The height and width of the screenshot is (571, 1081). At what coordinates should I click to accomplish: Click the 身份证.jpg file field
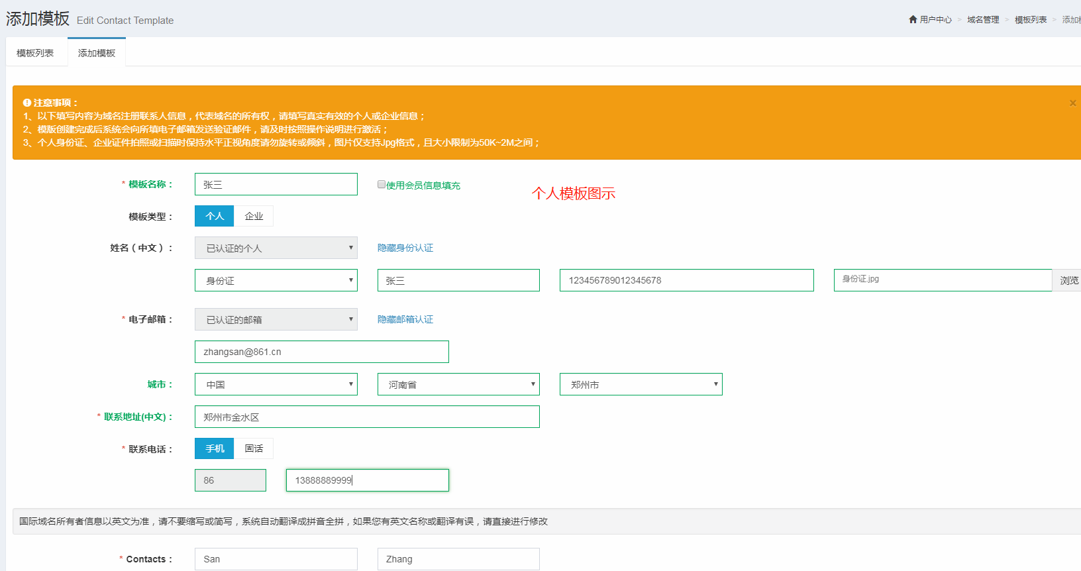pos(943,280)
